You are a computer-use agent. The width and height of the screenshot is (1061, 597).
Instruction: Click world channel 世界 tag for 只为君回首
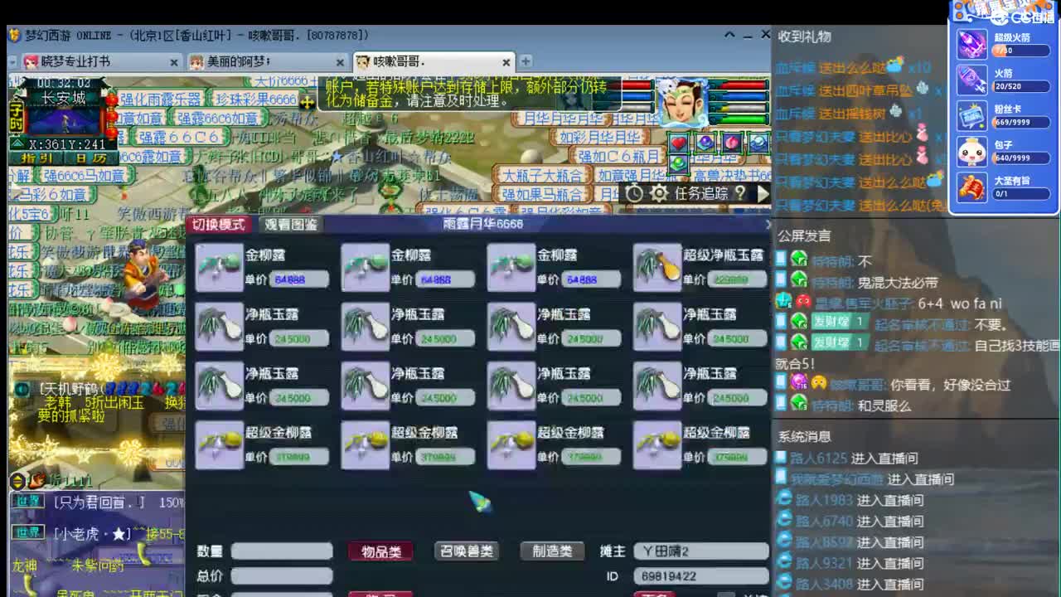(30, 502)
